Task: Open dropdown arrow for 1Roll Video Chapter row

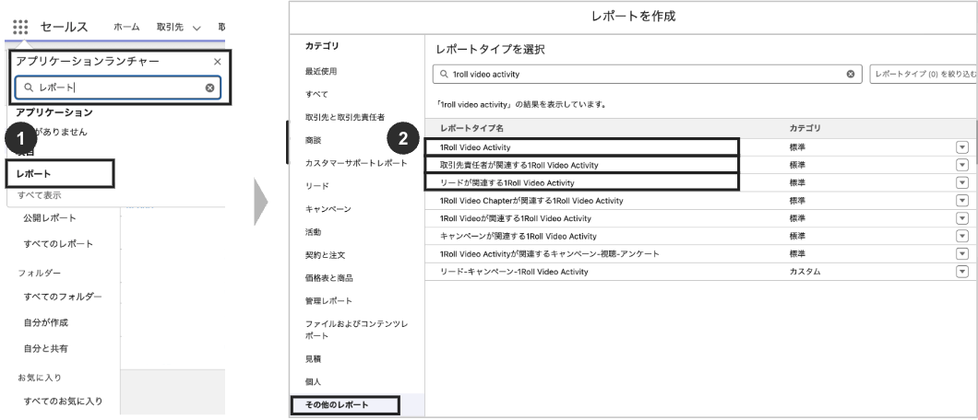Action: [962, 201]
